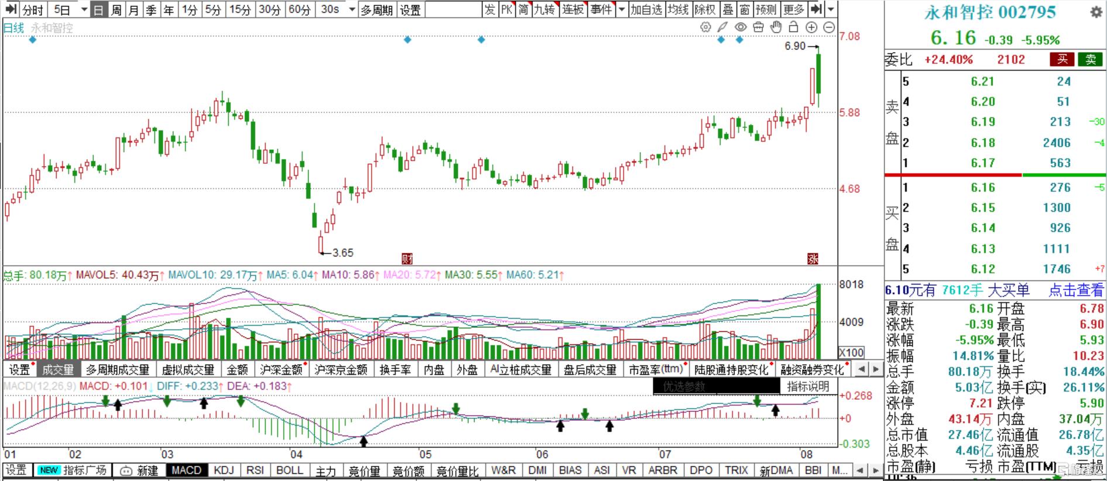Image resolution: width=1107 pixels, height=481 pixels.
Task: Click the 财 financial report marker
Action: tap(407, 258)
